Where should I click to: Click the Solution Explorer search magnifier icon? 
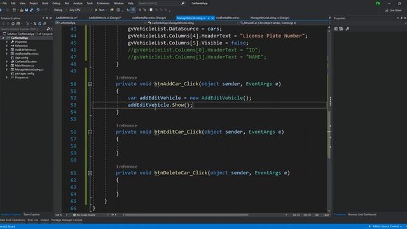click(x=48, y=29)
